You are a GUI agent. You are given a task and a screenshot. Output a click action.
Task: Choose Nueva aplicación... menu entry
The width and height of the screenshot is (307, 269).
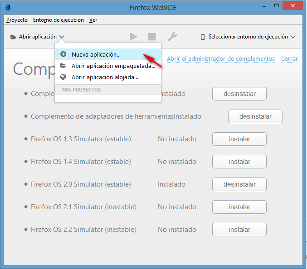108,54
